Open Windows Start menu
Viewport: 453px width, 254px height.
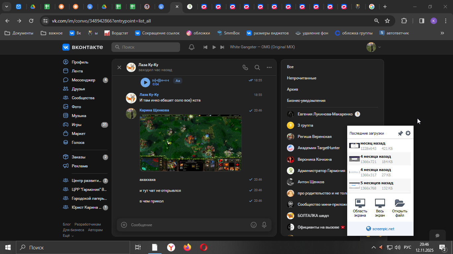(x=8, y=247)
